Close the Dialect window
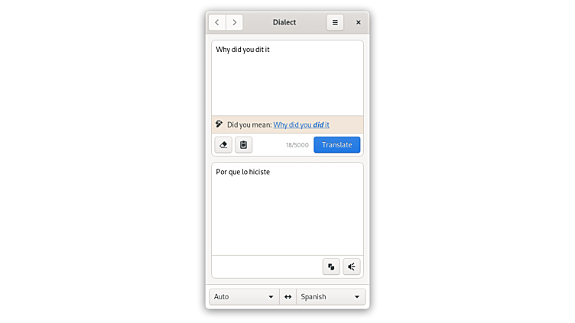This screenshot has height=323, width=575. coord(359,22)
